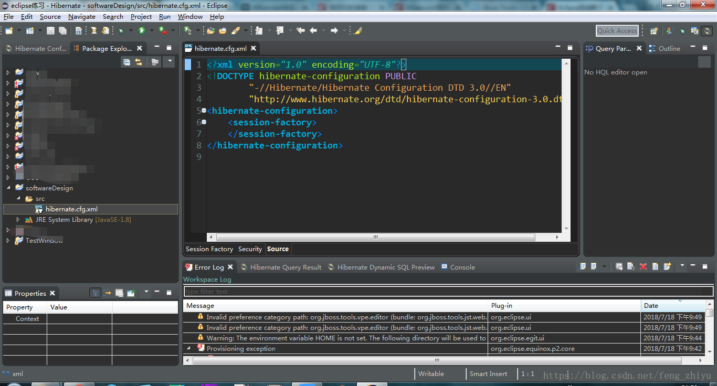
Task: Toggle highlight pen icon in main toolbar
Action: click(x=357, y=31)
